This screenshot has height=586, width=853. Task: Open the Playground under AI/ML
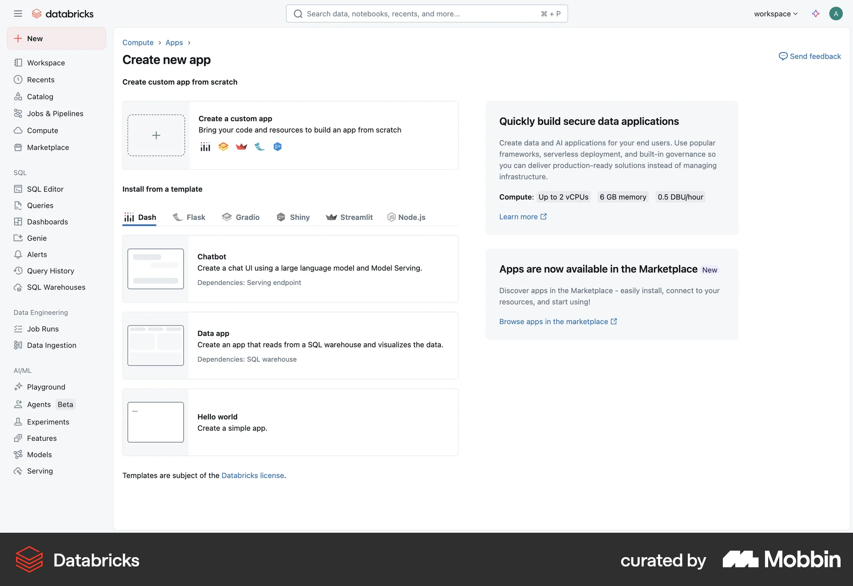pyautogui.click(x=46, y=387)
